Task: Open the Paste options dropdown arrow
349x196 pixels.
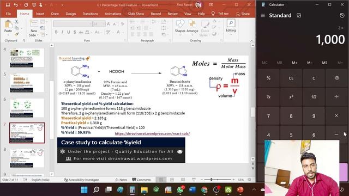Action: (x=8, y=35)
